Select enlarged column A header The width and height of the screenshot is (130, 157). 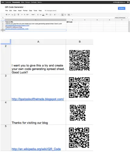[38, 42]
